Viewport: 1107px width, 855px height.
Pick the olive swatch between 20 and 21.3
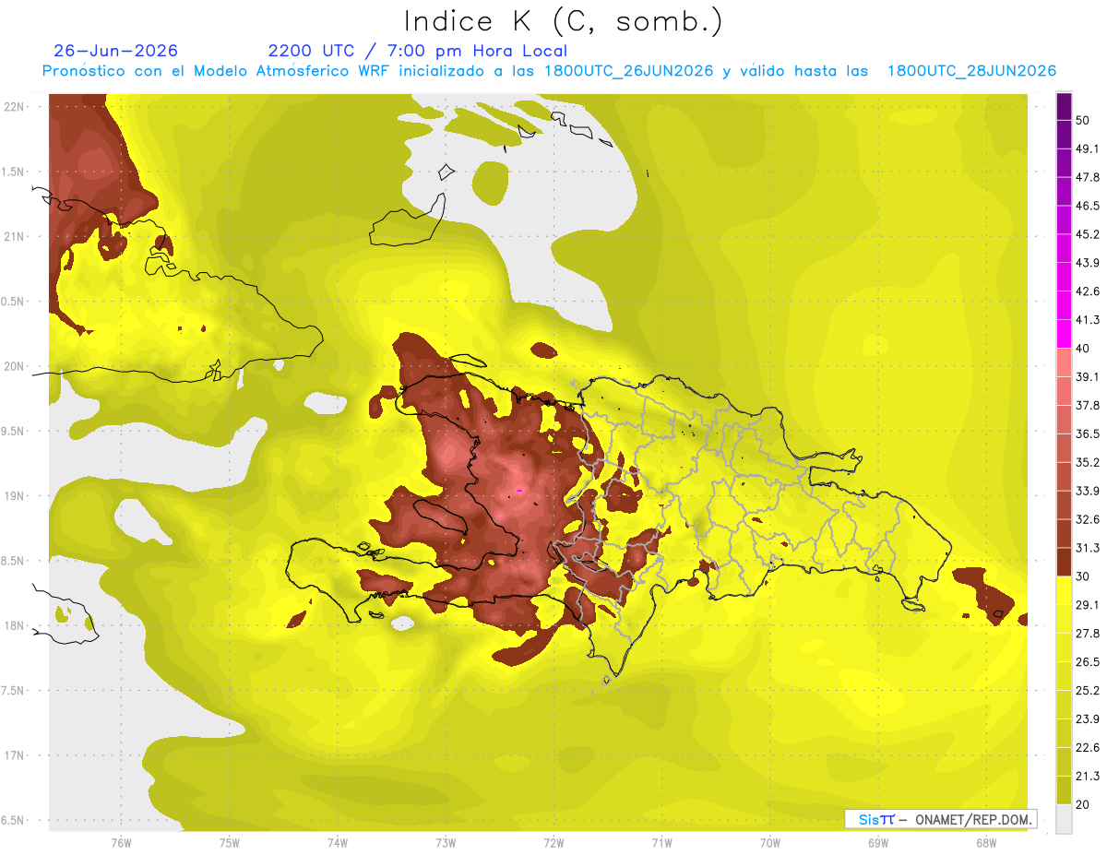coord(1064,790)
